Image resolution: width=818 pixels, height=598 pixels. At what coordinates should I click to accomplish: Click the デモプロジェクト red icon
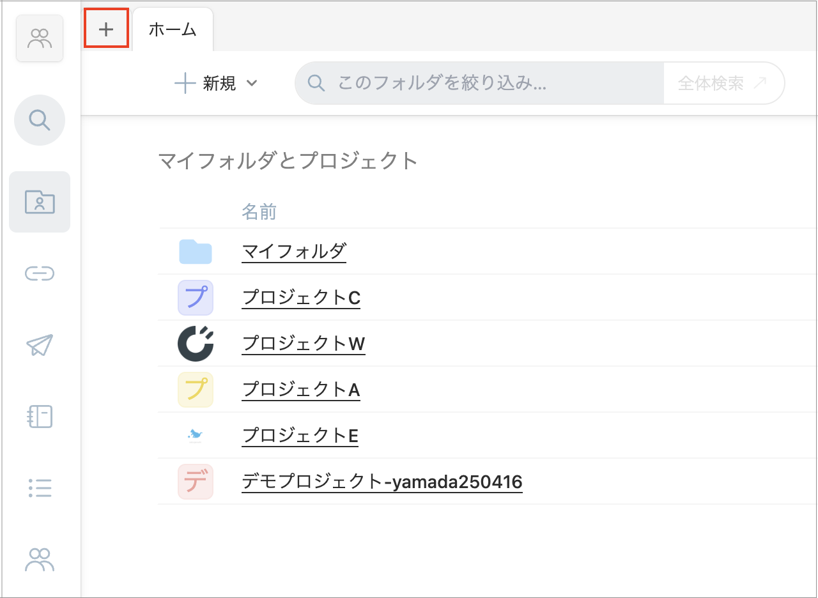click(196, 482)
